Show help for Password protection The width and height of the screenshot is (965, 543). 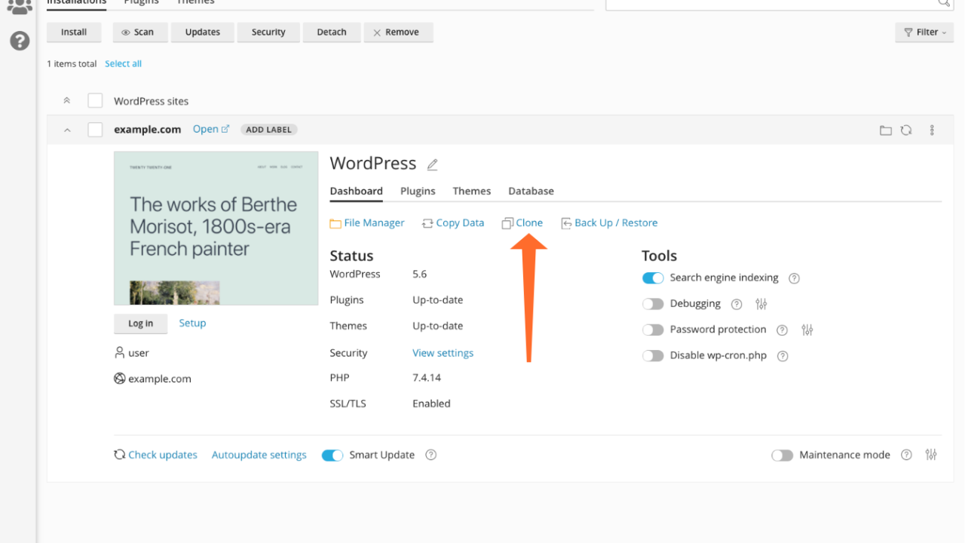pyautogui.click(x=782, y=330)
